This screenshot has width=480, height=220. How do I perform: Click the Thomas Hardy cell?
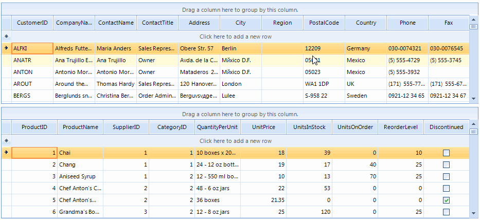[116, 84]
